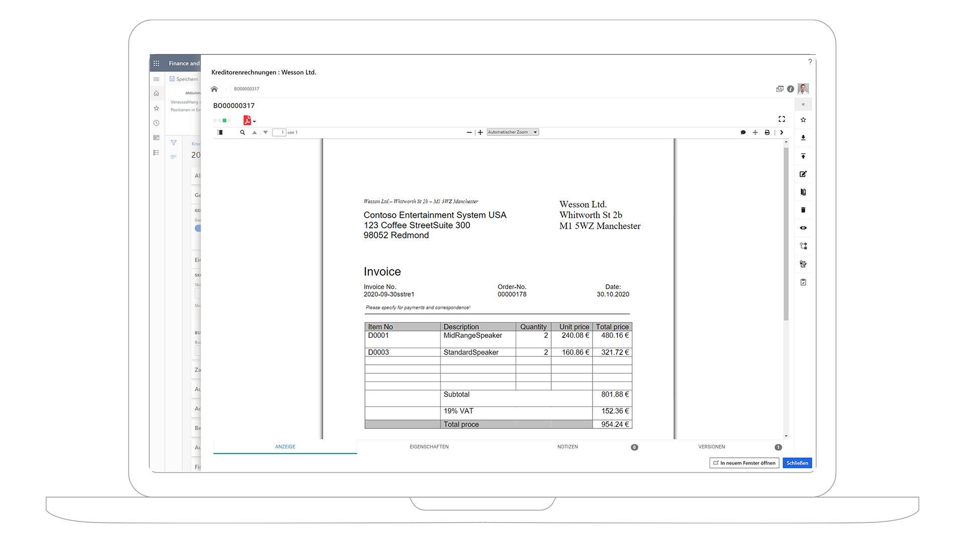Click the scrollbar down arrow in PDF viewer

click(x=786, y=436)
